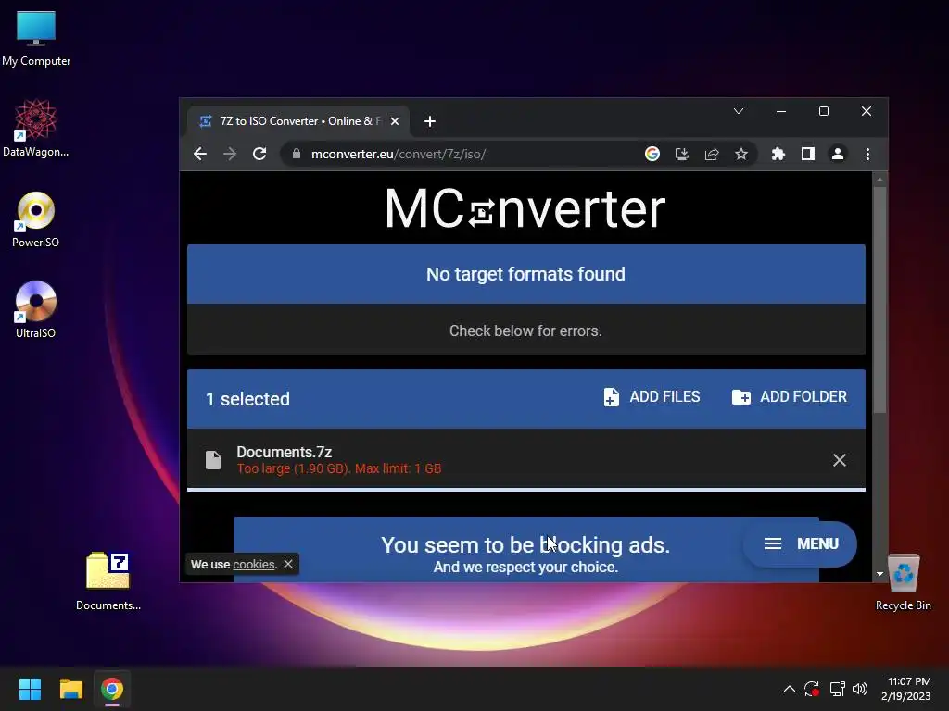This screenshot has width=949, height=711.
Task: Click the ad-blocking notice banner
Action: [x=526, y=550]
